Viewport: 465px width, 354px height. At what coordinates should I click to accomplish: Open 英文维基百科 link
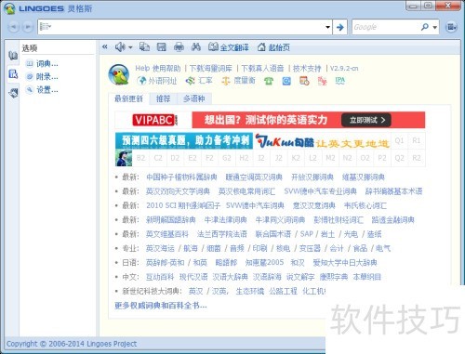167,234
